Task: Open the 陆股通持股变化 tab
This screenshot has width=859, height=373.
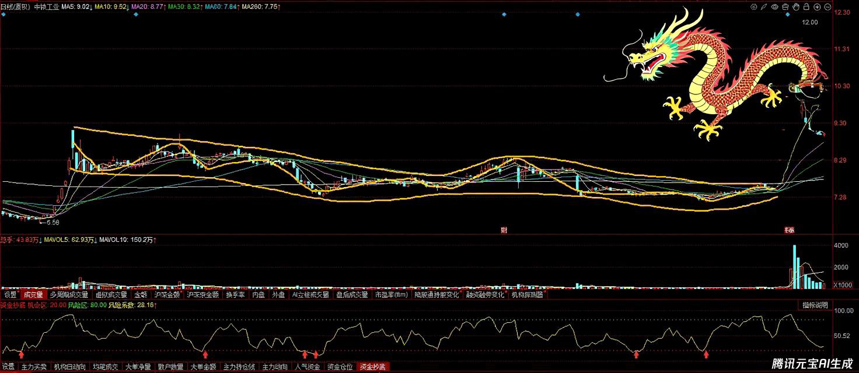Action: point(437,295)
